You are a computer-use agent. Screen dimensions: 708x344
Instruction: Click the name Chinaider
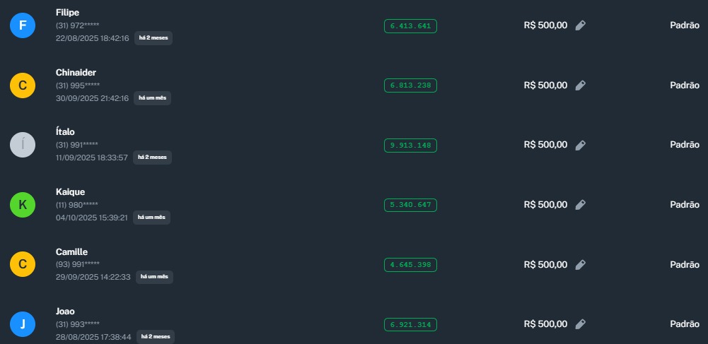point(76,73)
